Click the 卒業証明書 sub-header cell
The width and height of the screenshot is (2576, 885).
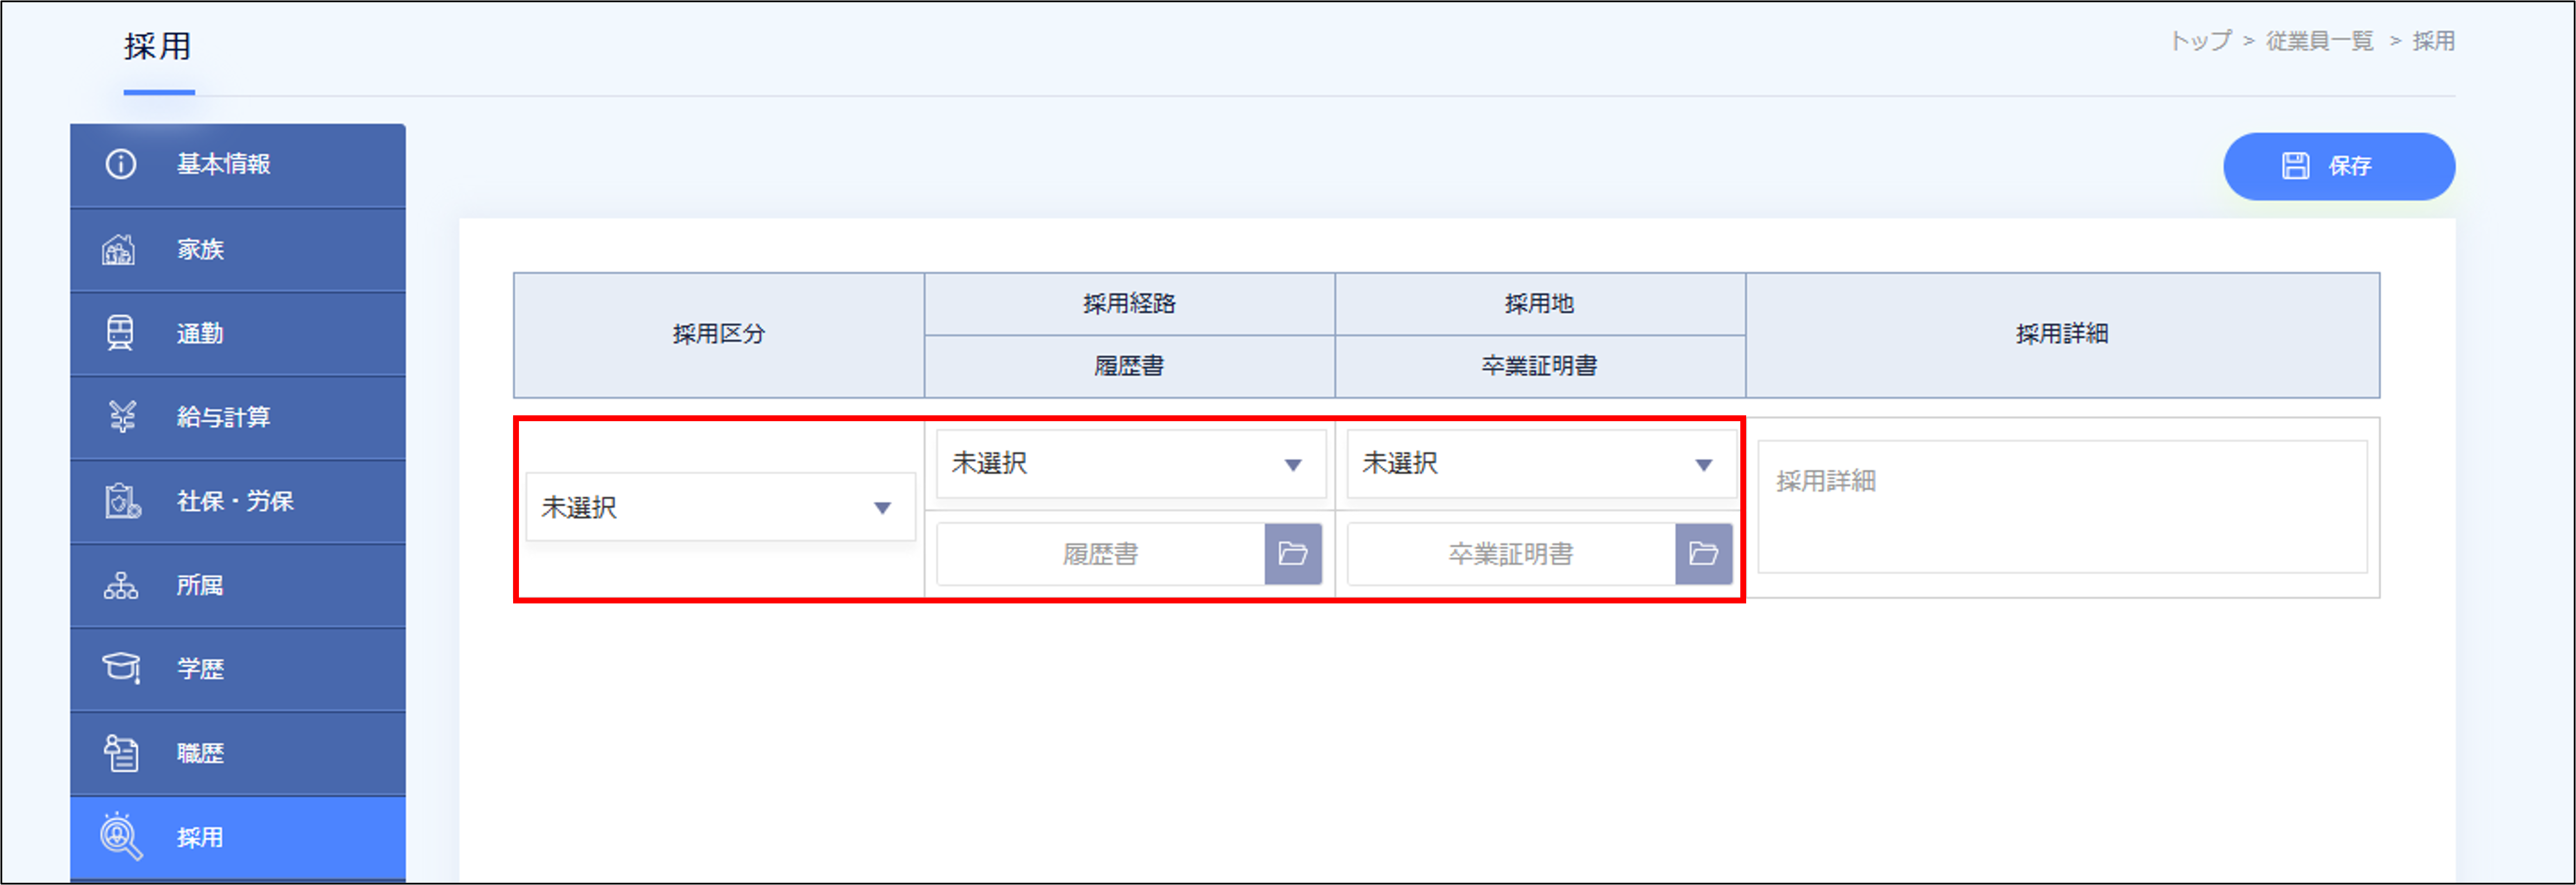click(1540, 366)
